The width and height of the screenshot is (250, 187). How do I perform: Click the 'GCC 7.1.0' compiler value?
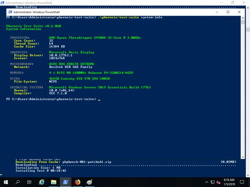(x=58, y=93)
